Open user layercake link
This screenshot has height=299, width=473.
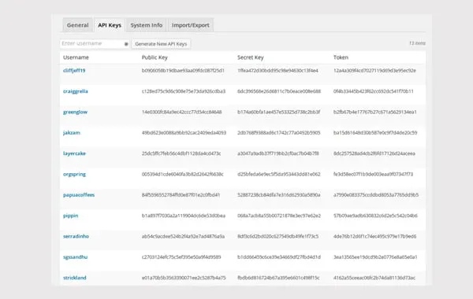click(74, 153)
